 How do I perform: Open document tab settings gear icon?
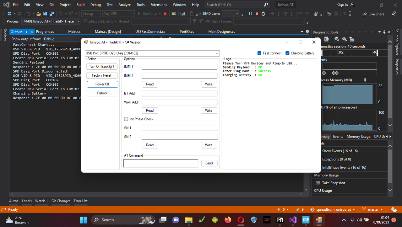coord(307,32)
